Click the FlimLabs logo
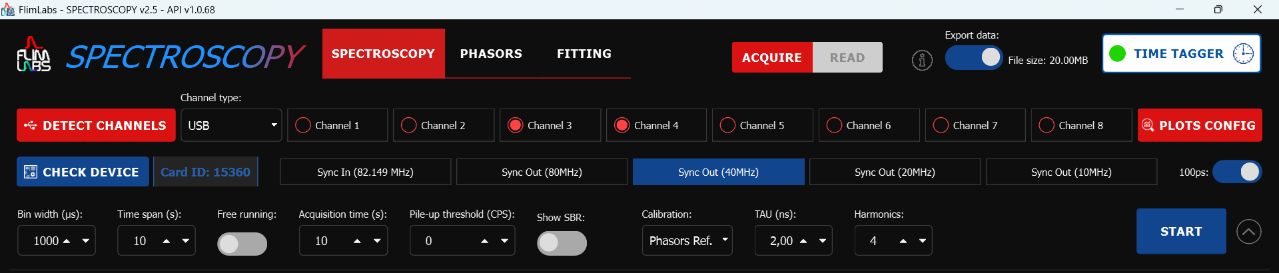This screenshot has width=1279, height=273. (x=33, y=55)
